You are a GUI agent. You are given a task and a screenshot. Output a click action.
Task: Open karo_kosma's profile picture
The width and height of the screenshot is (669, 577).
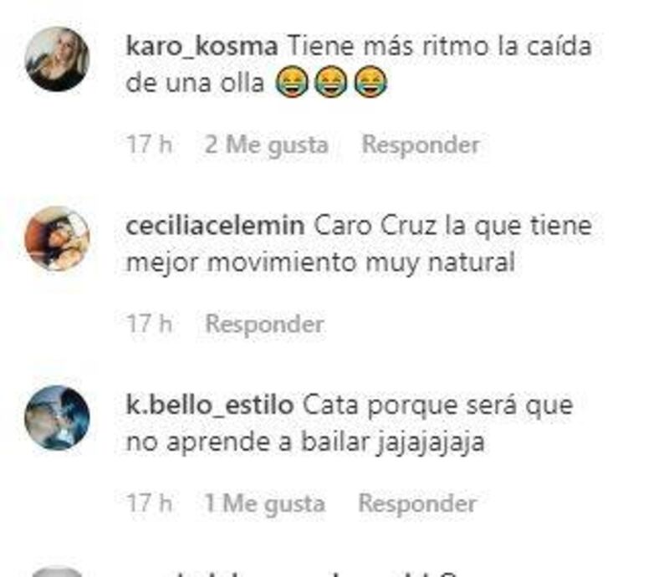(57, 59)
